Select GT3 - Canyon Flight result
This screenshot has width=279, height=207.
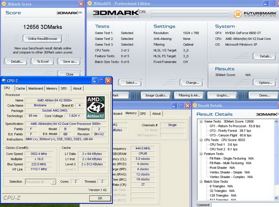[231, 135]
